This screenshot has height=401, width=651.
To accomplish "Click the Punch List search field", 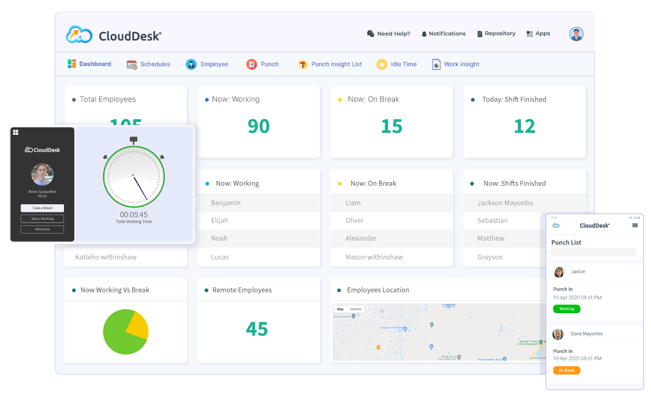I will pos(593,253).
